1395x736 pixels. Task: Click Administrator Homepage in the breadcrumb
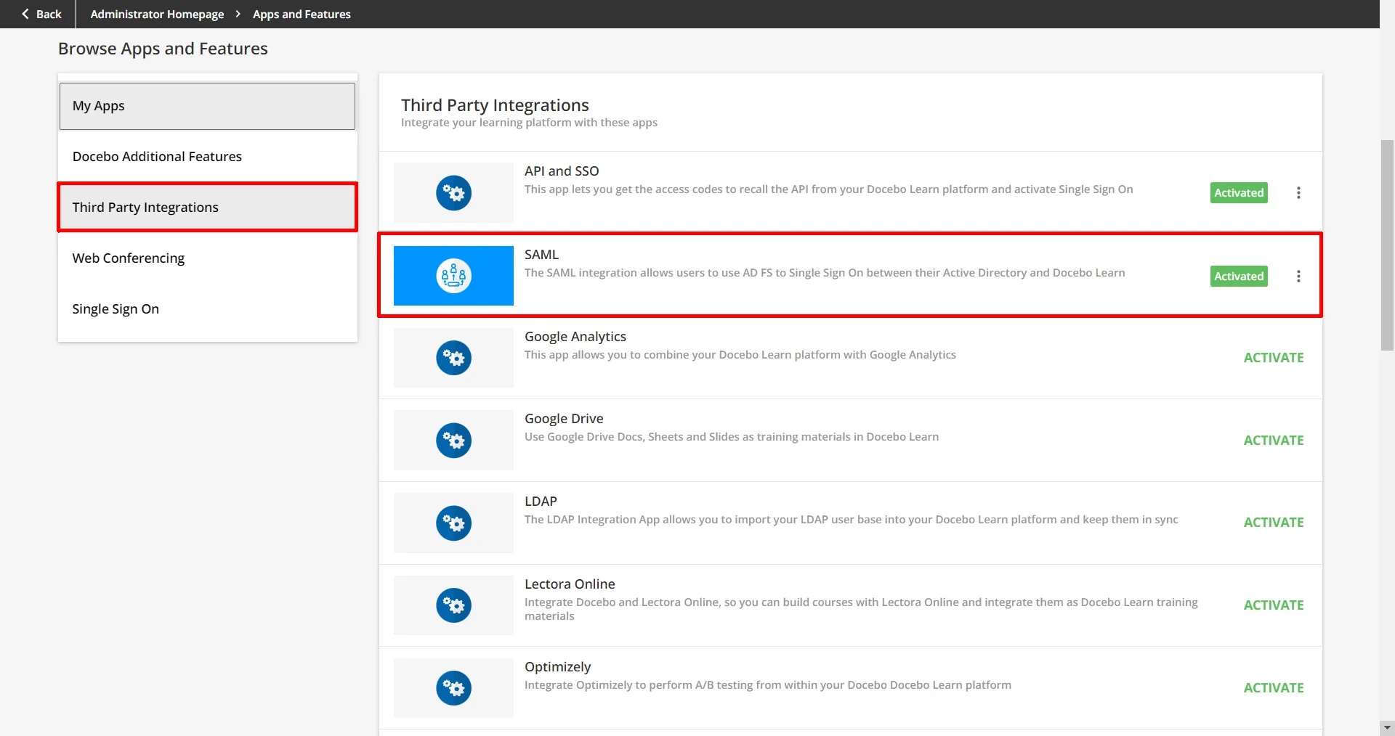tap(157, 14)
